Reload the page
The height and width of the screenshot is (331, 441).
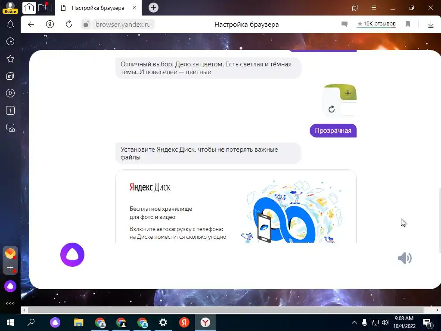click(x=69, y=24)
